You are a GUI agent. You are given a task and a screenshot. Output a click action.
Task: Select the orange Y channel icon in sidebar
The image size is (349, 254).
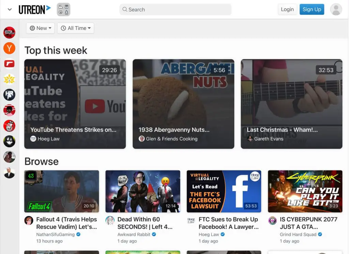pos(9,48)
